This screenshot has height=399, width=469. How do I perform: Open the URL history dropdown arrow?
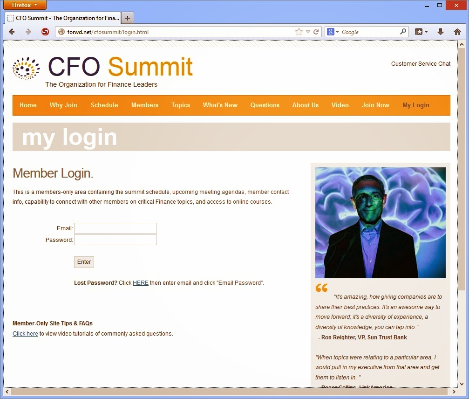[308, 32]
